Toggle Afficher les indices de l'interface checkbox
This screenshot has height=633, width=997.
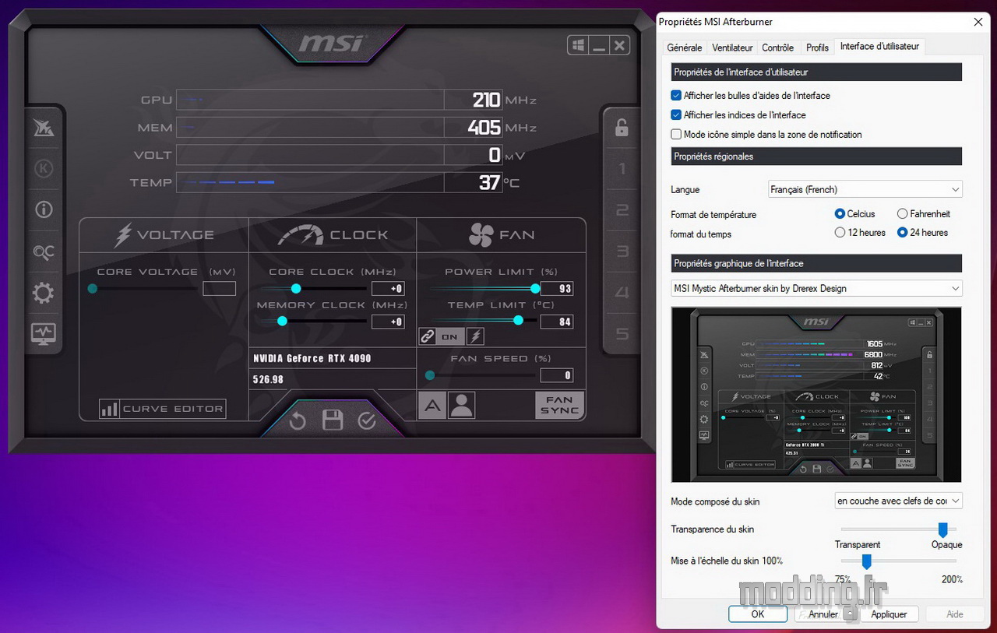[x=676, y=115]
